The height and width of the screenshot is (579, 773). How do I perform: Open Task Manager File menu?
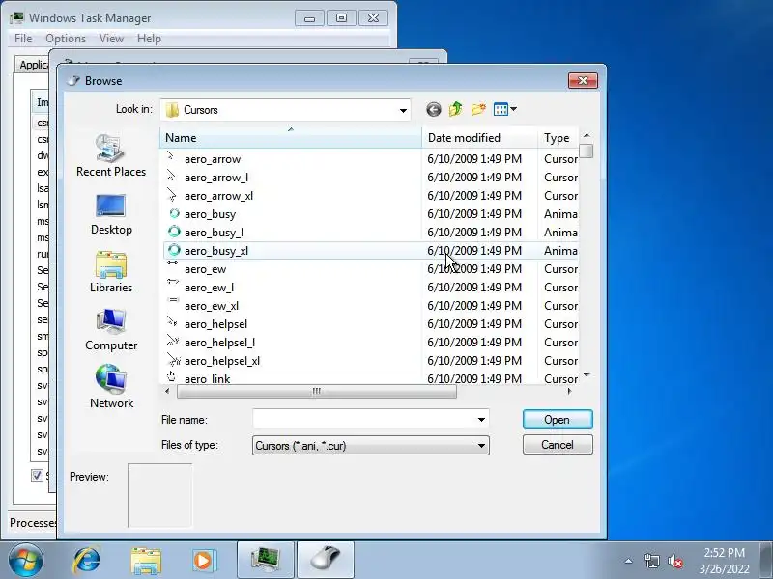coord(23,39)
